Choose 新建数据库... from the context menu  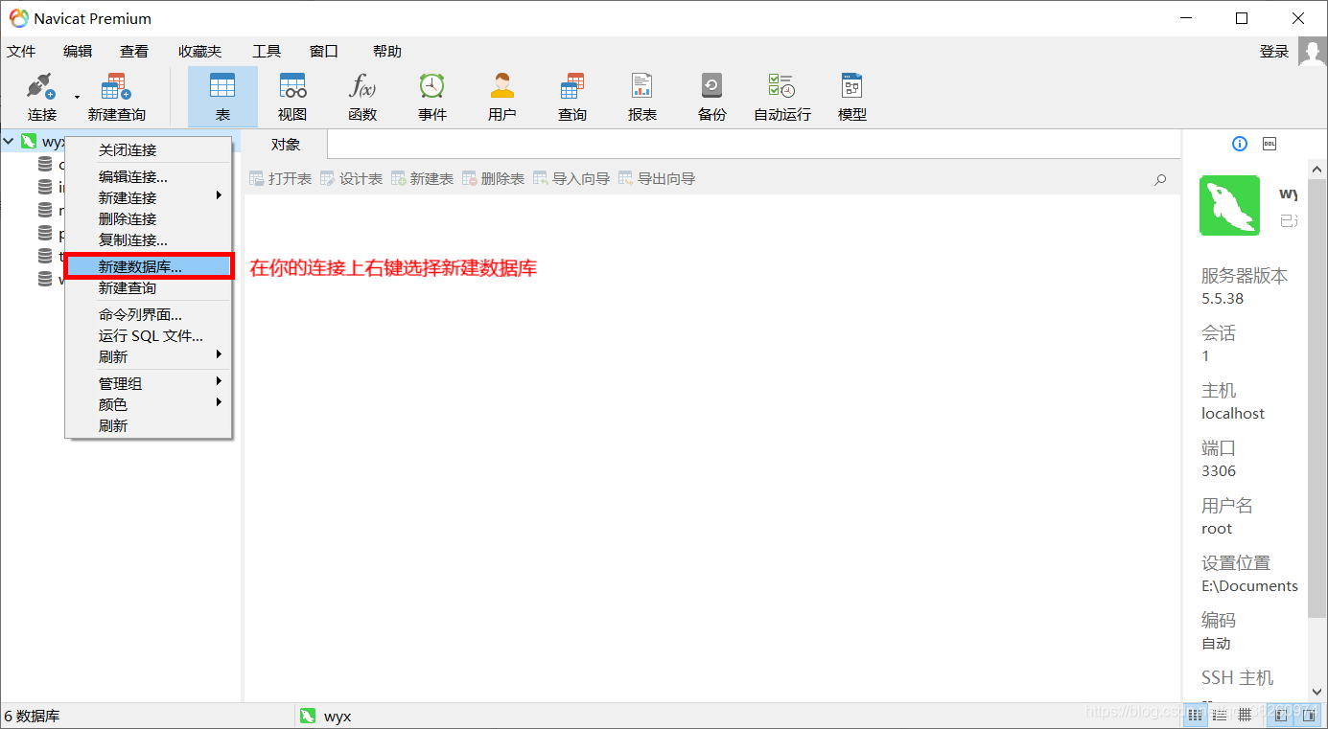point(149,266)
